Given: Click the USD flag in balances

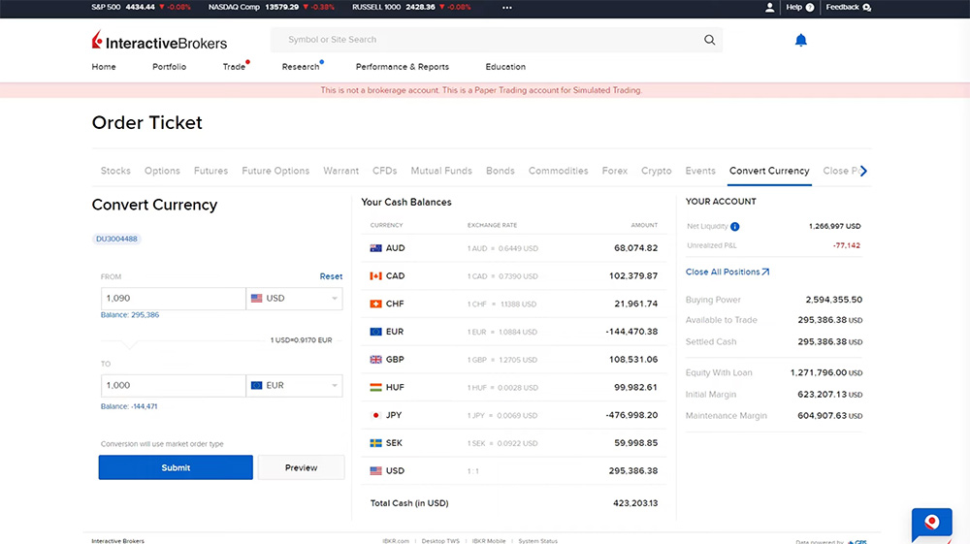Looking at the screenshot, I should 375,470.
